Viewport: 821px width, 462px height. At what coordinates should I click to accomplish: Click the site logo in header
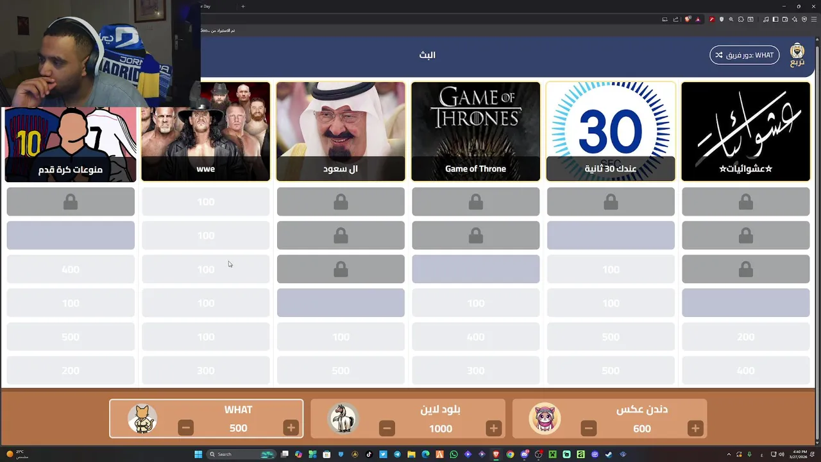pos(797,55)
